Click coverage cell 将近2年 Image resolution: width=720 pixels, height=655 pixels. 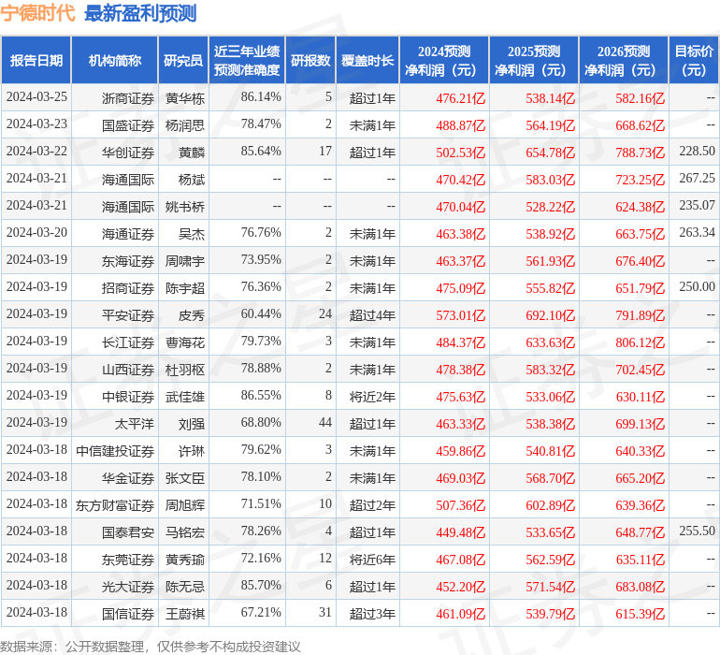click(372, 397)
